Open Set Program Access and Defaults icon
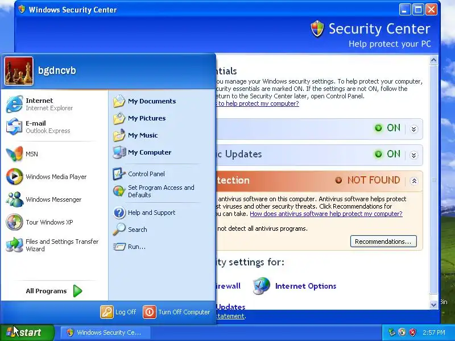Screen dimensions: 455x341 tap(119, 191)
